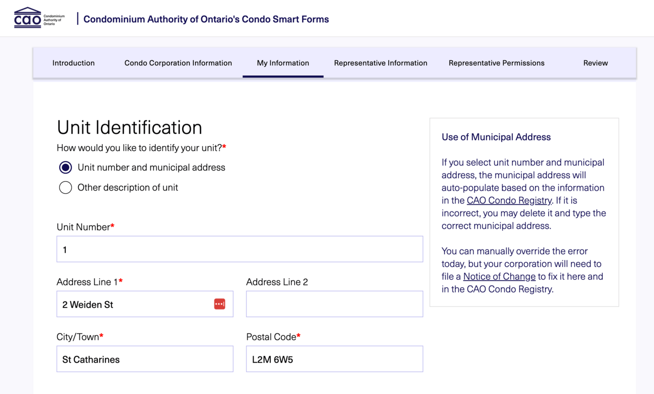Click the Use of Municipal Address heading

496,137
